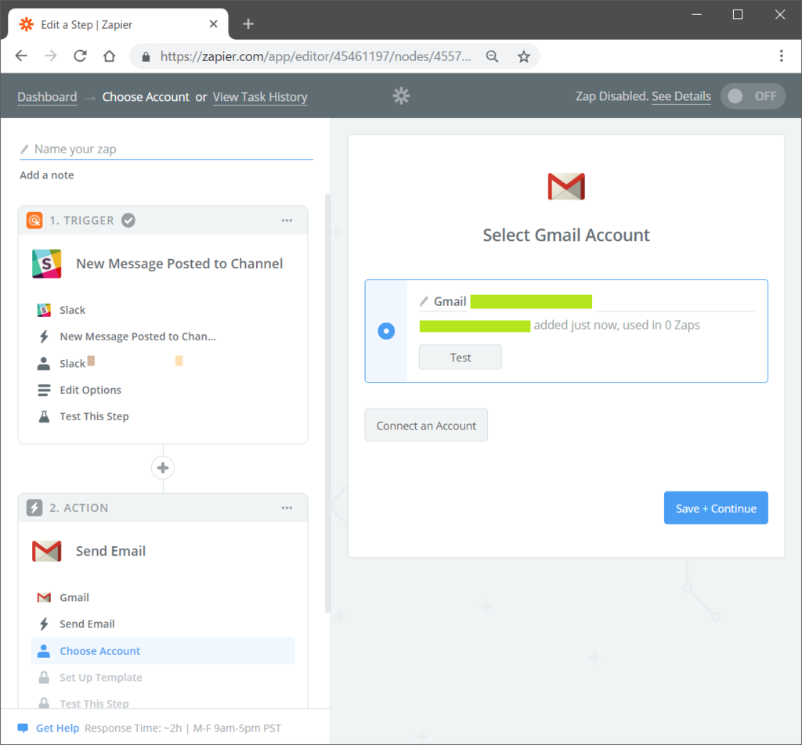This screenshot has height=745, width=802.
Task: Click the Add a note link
Action: pyautogui.click(x=46, y=175)
